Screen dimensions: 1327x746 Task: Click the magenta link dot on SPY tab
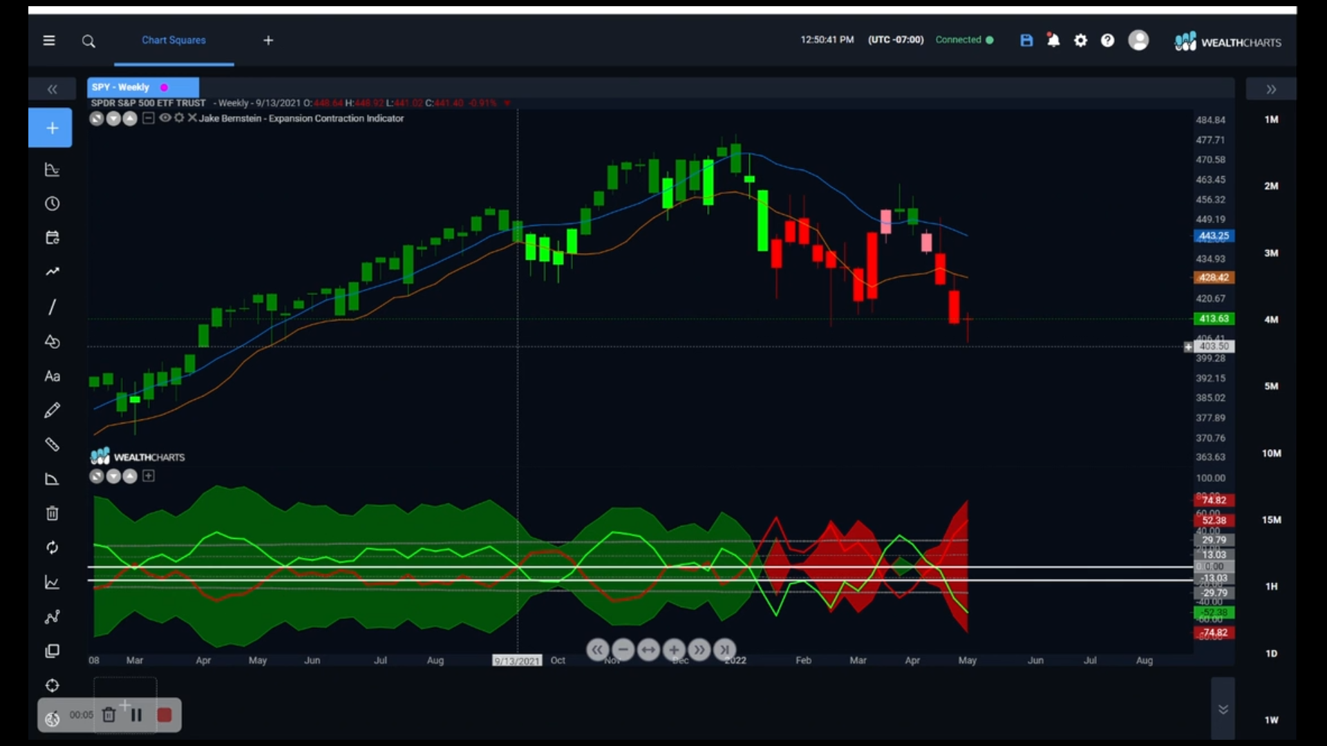click(164, 88)
